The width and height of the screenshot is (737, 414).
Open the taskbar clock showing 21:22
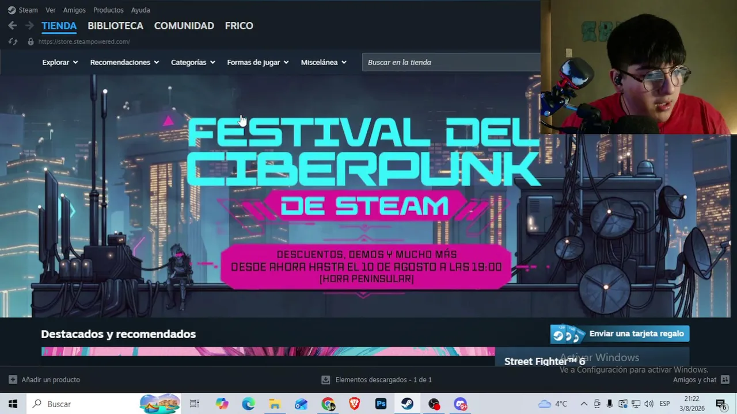[692, 404]
